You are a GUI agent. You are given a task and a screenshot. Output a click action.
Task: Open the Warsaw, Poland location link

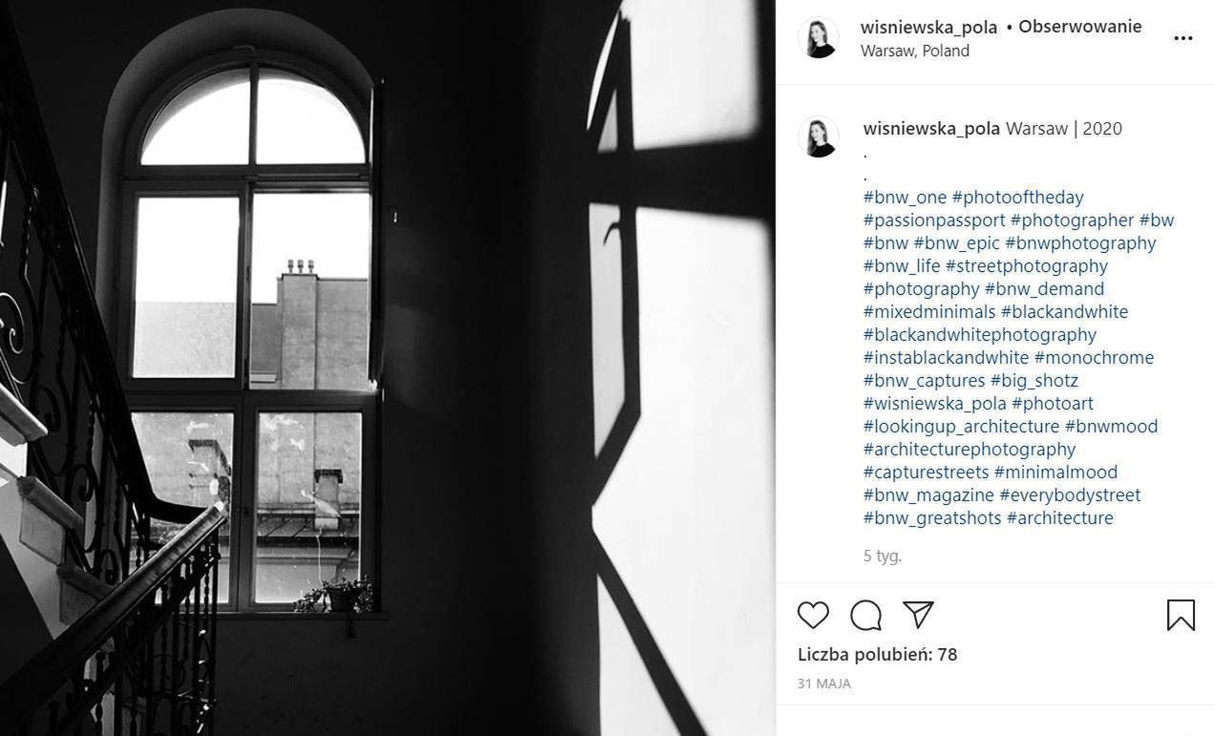914,52
